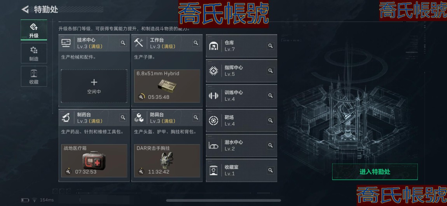Select the 战地医疗箱 production item

coord(94,161)
